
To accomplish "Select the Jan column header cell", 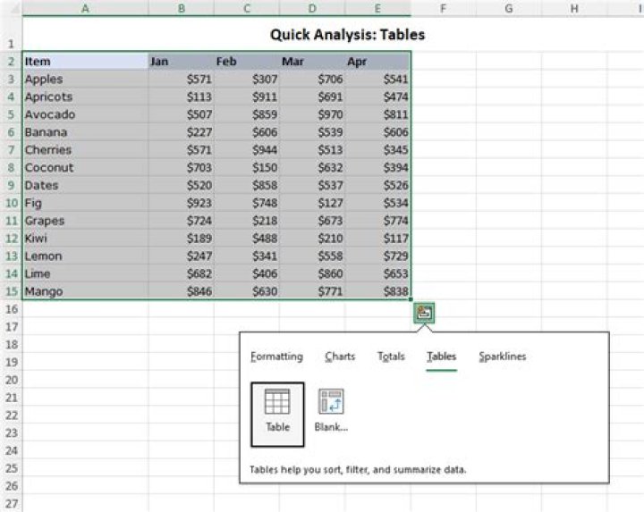I will pos(181,62).
